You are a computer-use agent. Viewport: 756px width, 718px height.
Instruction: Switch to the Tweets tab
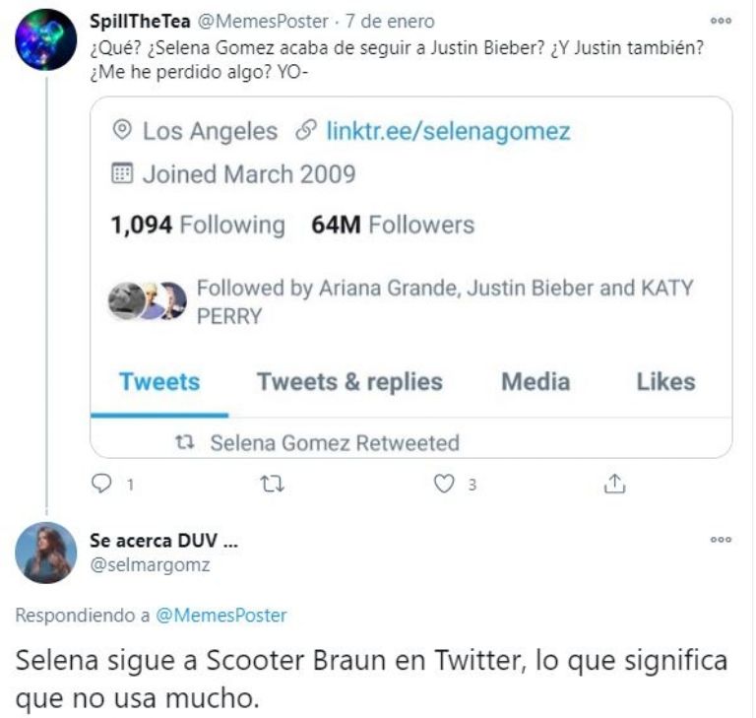point(159,382)
